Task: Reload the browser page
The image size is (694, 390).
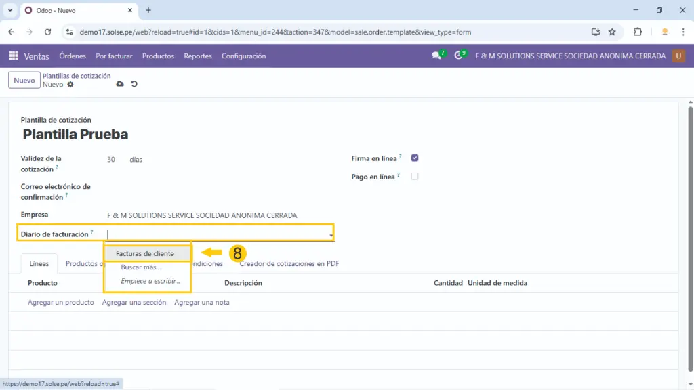Action: coord(47,32)
